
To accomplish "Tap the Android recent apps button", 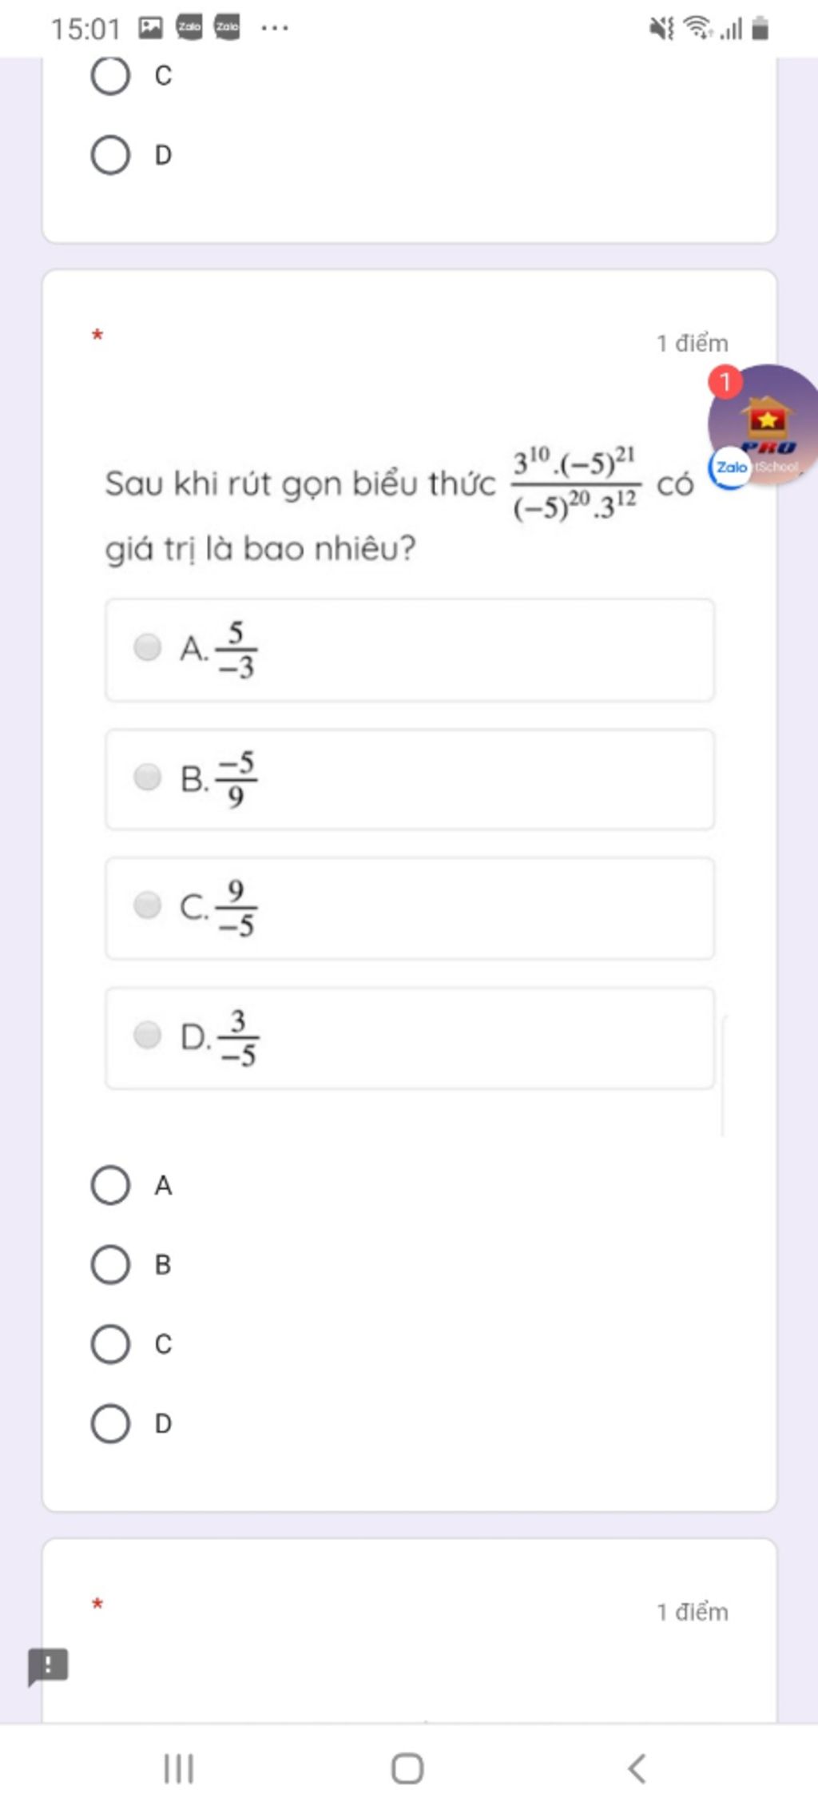I will (x=179, y=1768).
